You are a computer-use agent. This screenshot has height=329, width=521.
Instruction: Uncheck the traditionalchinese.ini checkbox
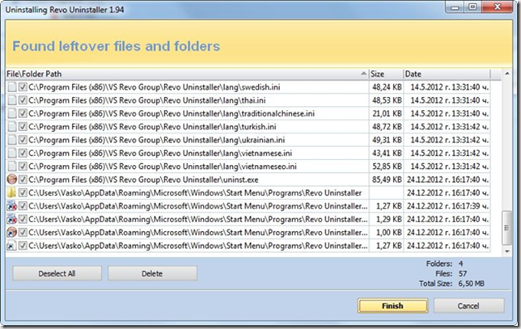click(23, 113)
